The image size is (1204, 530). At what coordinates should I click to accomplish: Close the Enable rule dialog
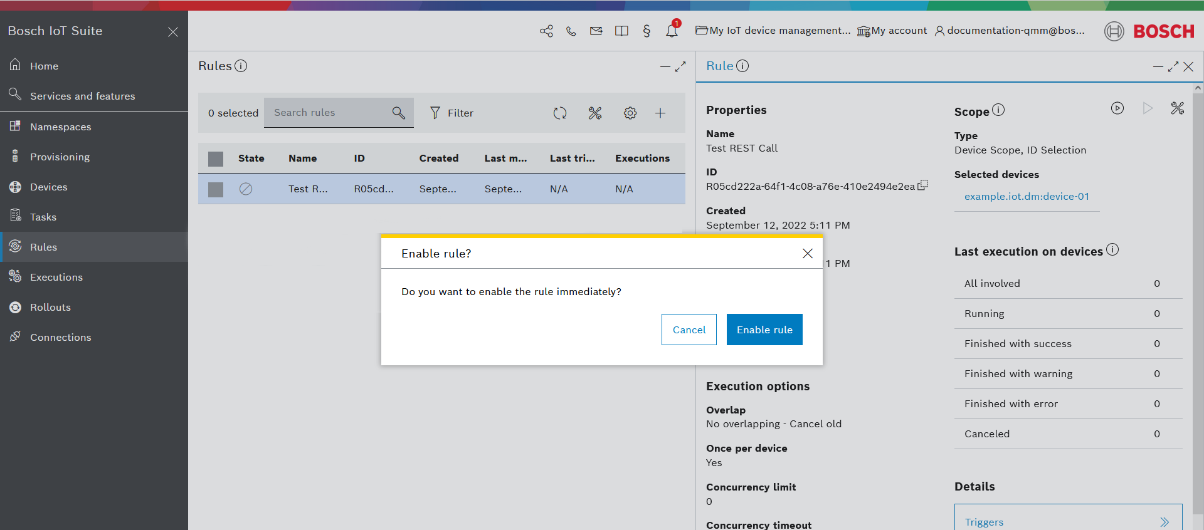click(x=808, y=253)
